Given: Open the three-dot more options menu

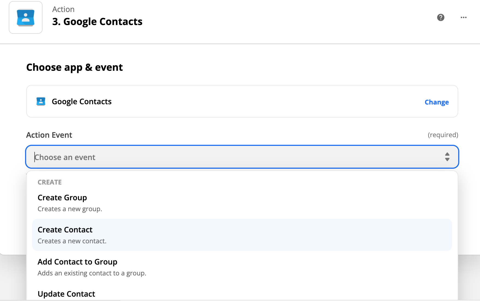Looking at the screenshot, I should [463, 17].
